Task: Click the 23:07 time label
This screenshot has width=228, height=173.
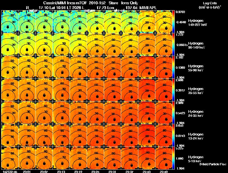Action: click(x=44, y=172)
